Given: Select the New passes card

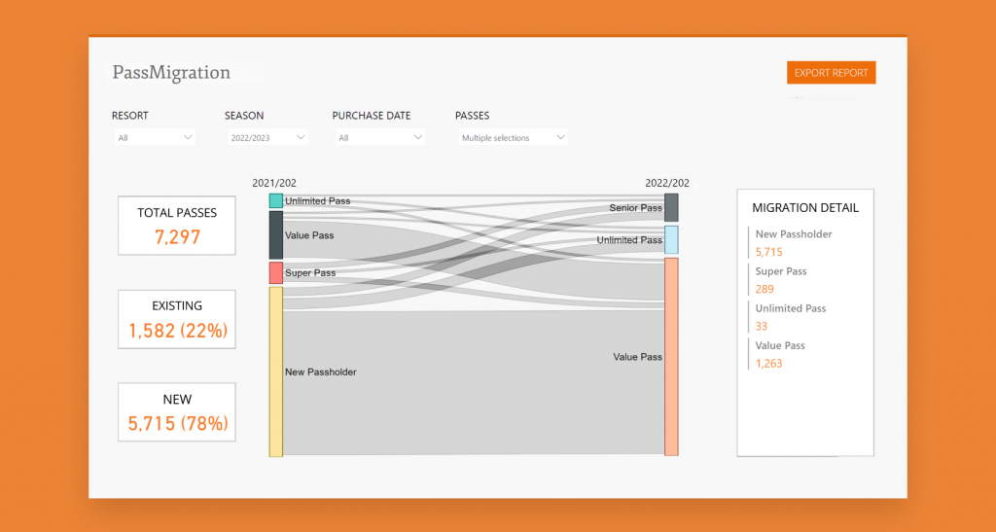Looking at the screenshot, I should click(176, 412).
